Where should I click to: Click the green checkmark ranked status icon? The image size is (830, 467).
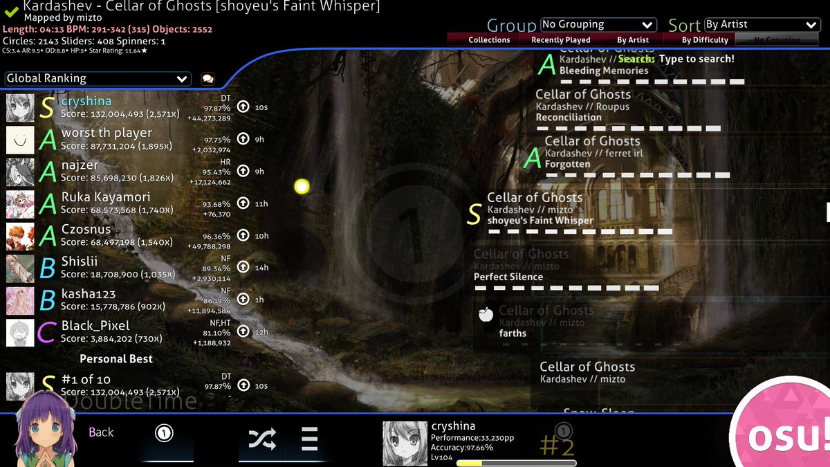[11, 12]
